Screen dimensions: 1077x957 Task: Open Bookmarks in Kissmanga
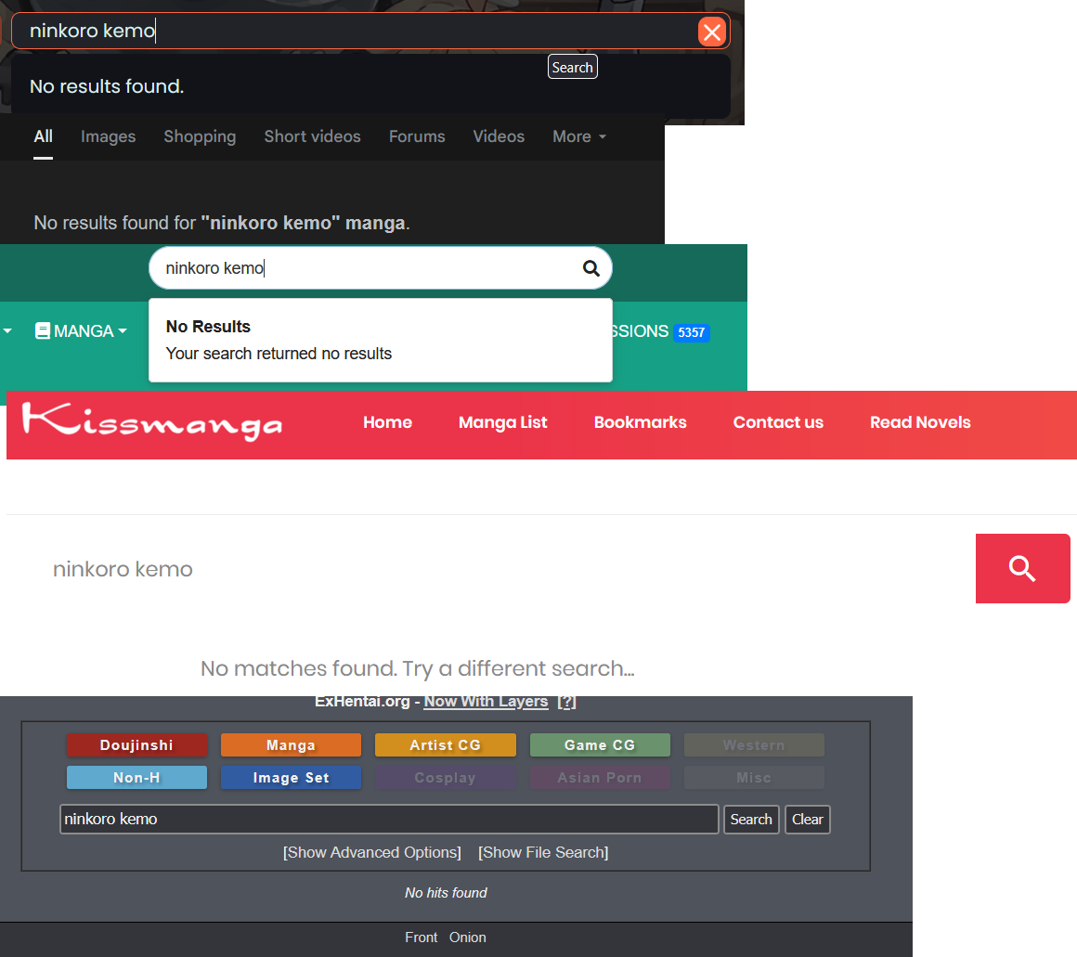640,422
